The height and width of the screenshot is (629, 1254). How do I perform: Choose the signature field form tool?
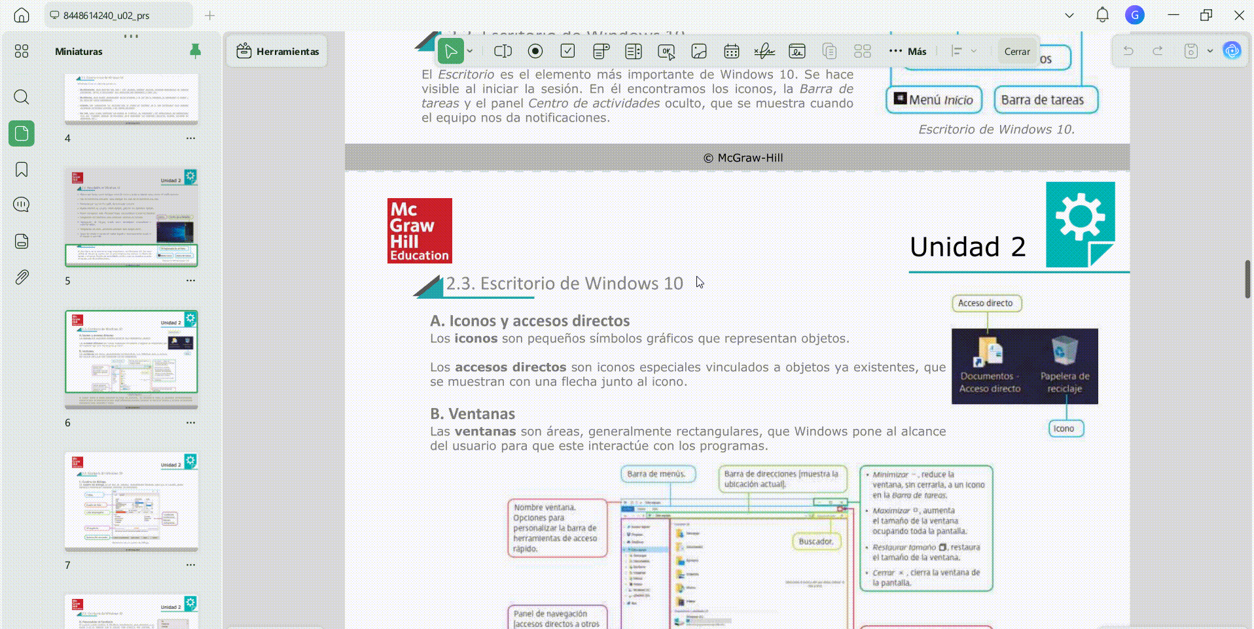tap(764, 51)
